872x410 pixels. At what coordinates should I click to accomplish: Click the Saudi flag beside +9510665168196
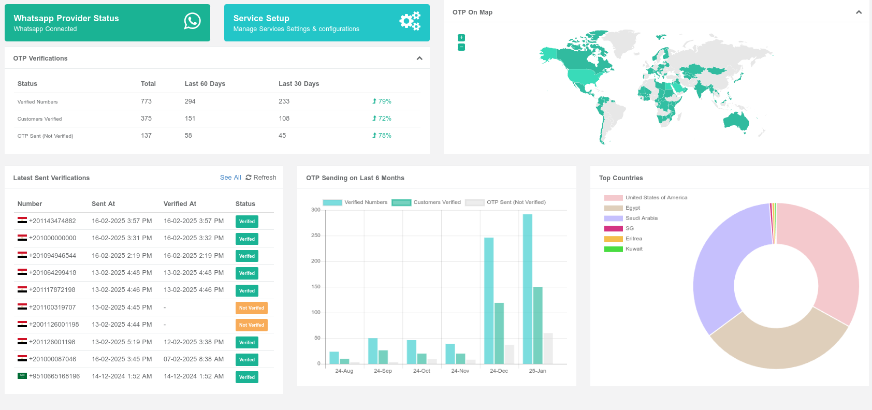[22, 376]
